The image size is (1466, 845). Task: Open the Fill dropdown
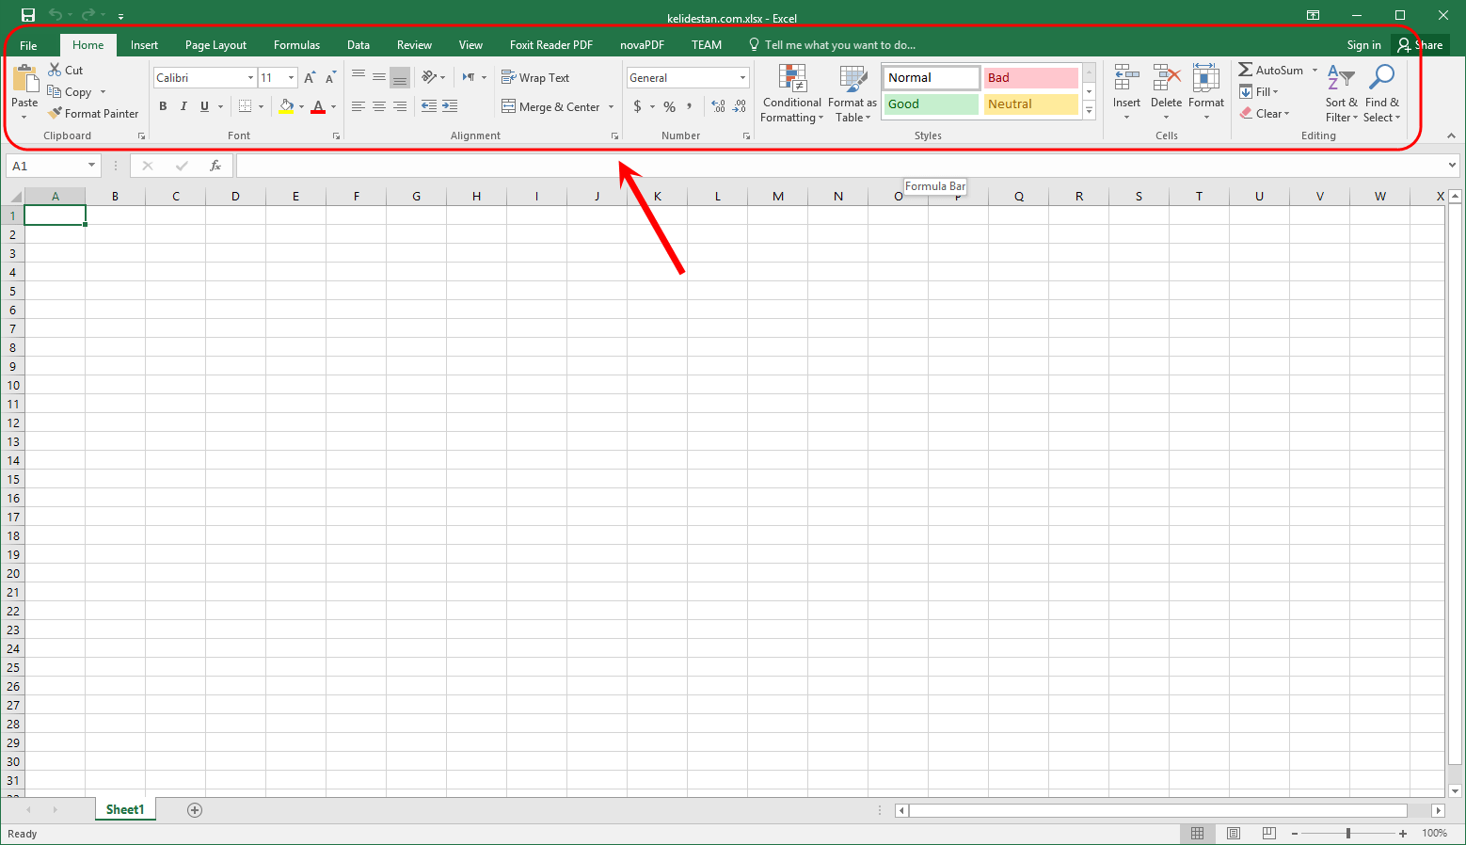[1259, 92]
